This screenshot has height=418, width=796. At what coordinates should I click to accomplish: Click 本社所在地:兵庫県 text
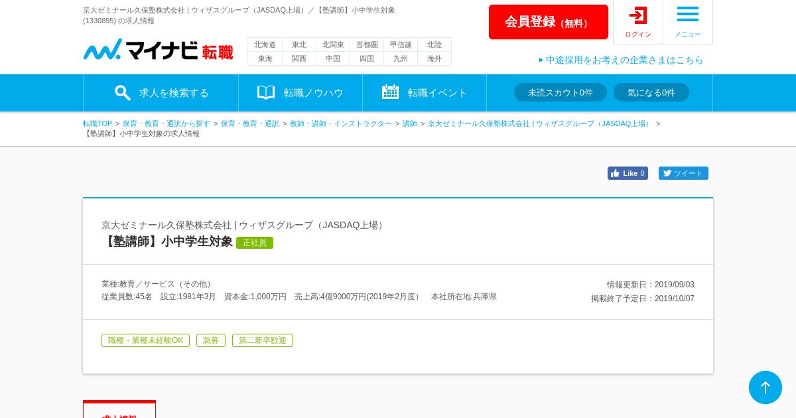[464, 297]
